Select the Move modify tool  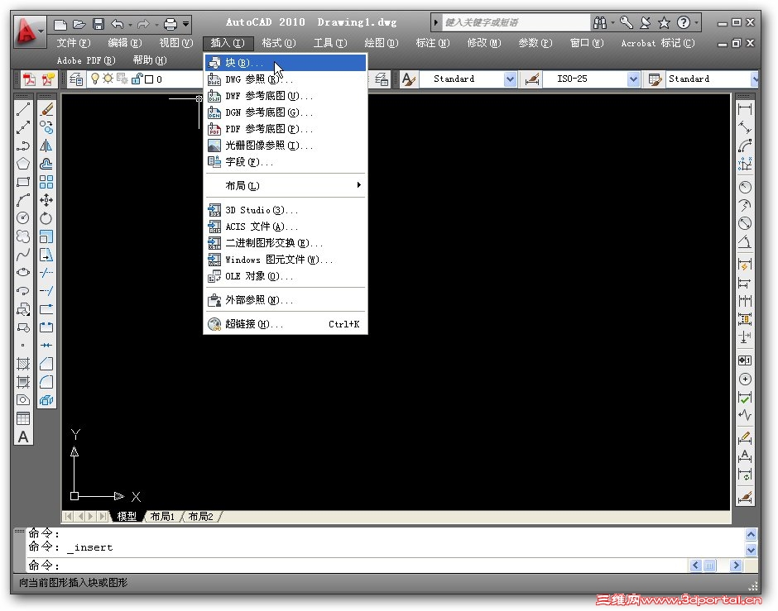pos(46,200)
